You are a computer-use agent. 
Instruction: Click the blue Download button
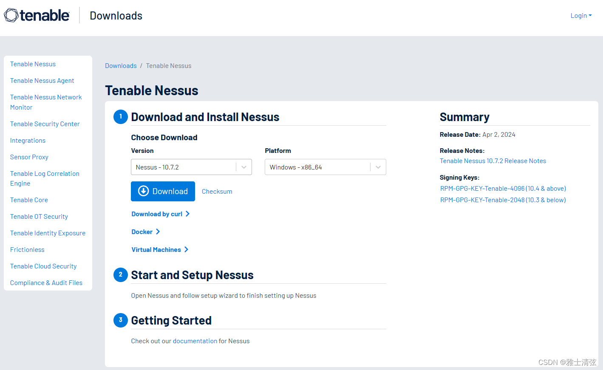click(x=163, y=191)
